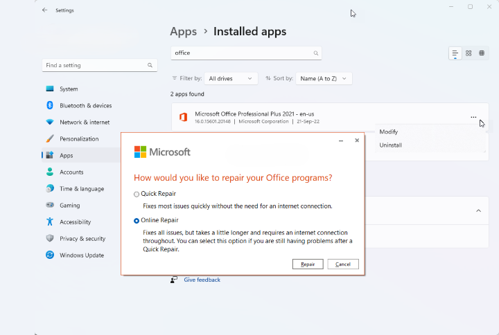The height and width of the screenshot is (335, 499).
Task: Choose Modify from the context menu
Action: (389, 132)
